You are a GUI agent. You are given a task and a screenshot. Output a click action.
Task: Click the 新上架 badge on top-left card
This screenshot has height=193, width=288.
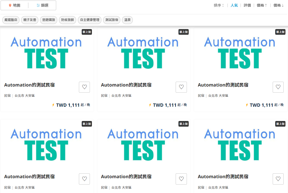(x=87, y=32)
